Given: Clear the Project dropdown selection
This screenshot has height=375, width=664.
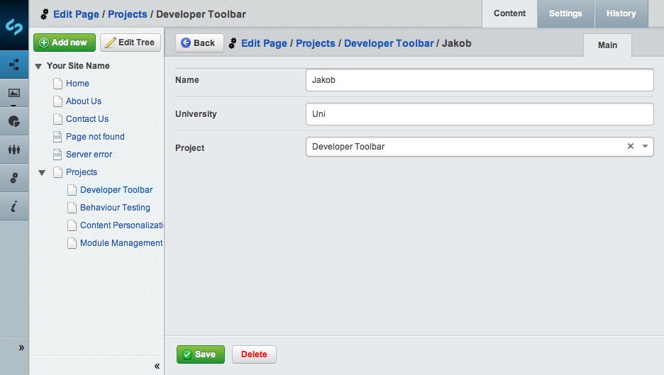Looking at the screenshot, I should click(630, 147).
